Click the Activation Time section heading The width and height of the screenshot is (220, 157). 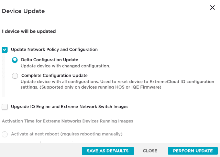(67, 121)
